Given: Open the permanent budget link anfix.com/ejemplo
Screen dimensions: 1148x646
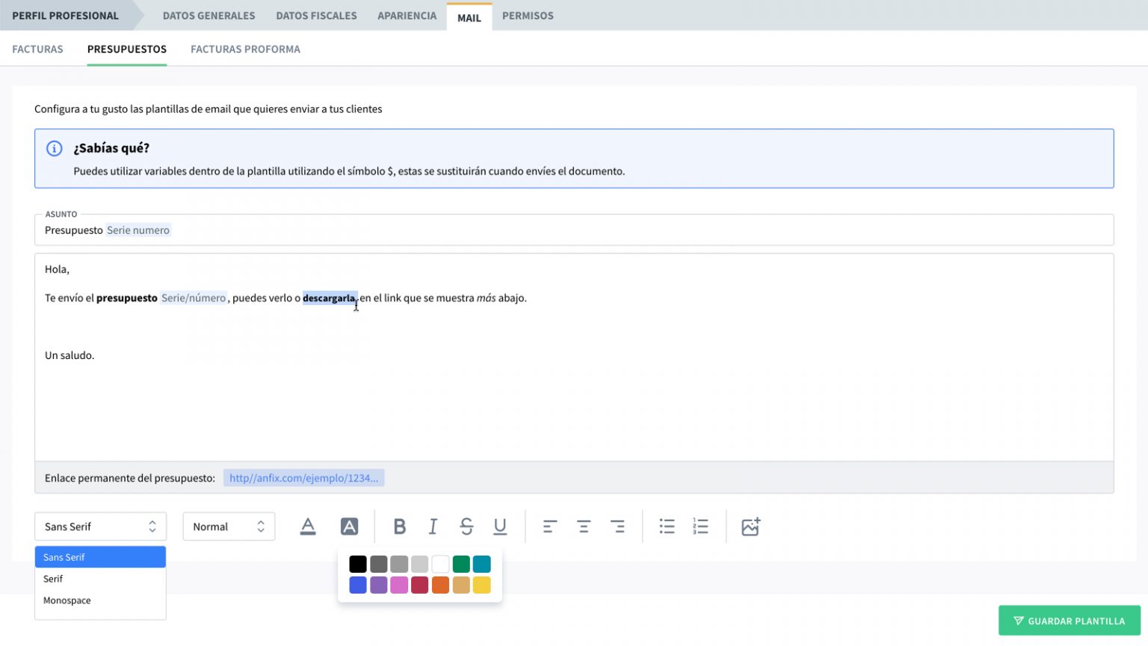Looking at the screenshot, I should [x=303, y=478].
